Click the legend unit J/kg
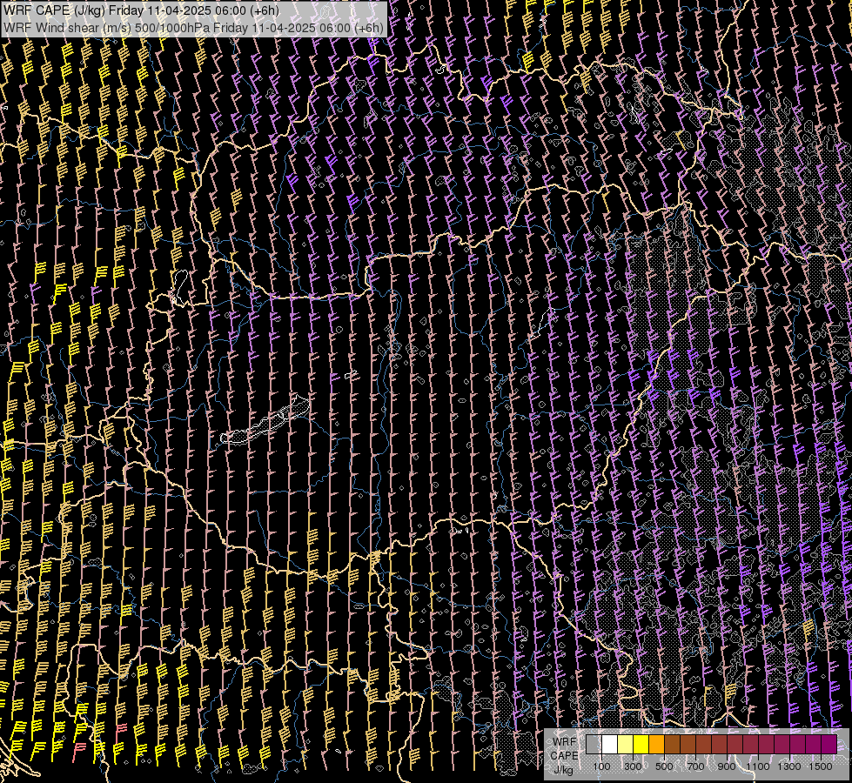The height and width of the screenshot is (783, 852). [563, 769]
